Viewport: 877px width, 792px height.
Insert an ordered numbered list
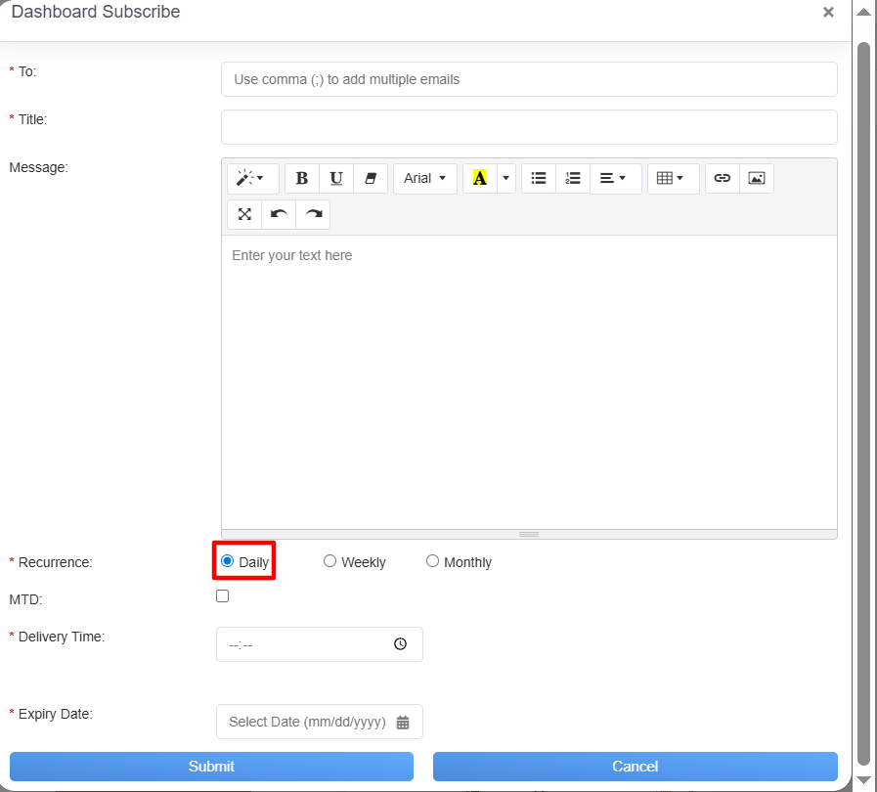573,178
